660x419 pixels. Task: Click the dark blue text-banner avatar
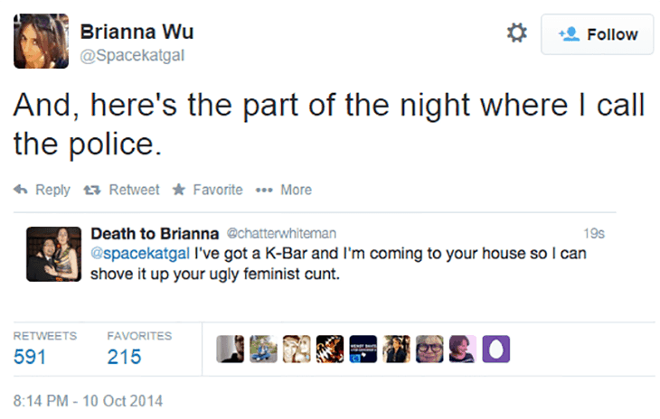click(362, 349)
